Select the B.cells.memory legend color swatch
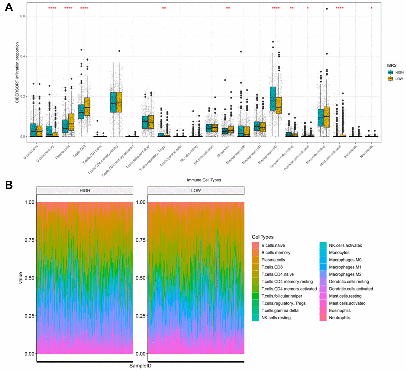Screen dimensions: 406x371 pos(255,253)
